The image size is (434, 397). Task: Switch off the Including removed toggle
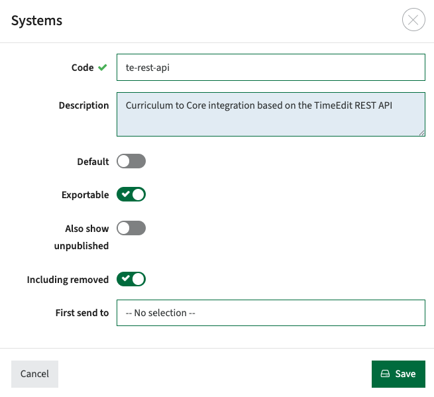[131, 279]
